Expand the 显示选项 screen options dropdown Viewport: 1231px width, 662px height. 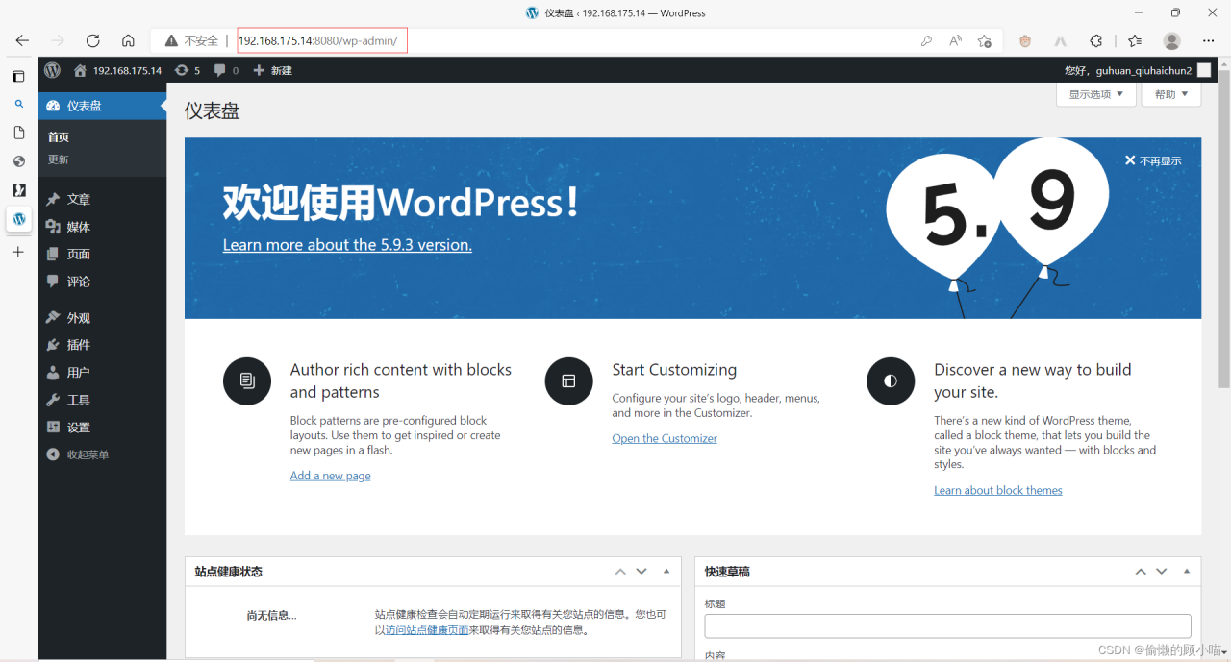coord(1095,94)
